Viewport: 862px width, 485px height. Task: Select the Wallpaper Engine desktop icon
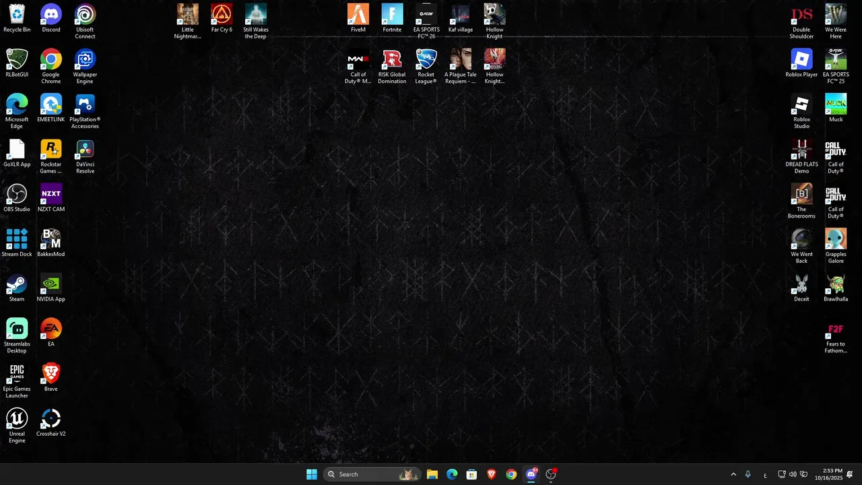click(85, 67)
